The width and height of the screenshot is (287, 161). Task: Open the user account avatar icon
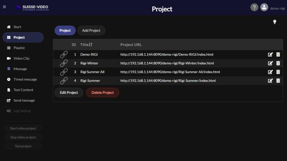click(x=264, y=8)
